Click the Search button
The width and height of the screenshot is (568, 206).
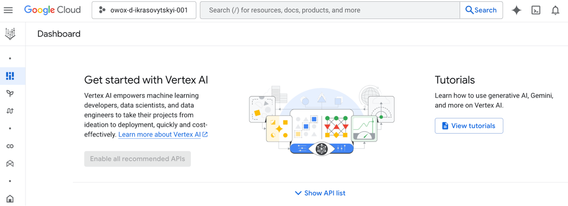[481, 10]
